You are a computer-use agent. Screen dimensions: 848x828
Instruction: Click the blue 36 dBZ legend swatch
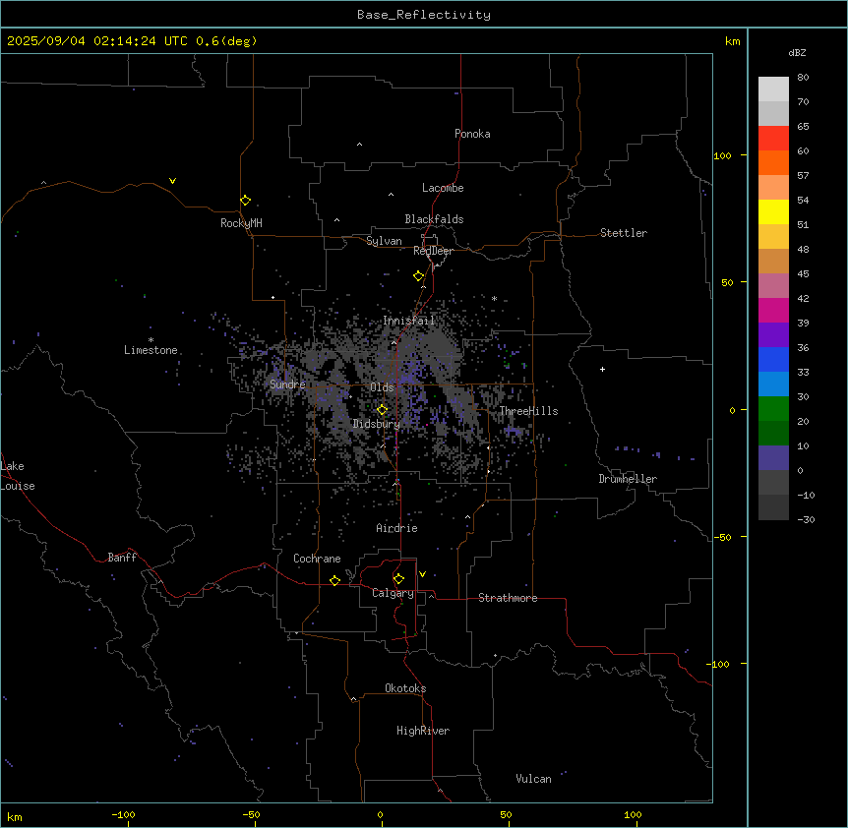coord(773,359)
